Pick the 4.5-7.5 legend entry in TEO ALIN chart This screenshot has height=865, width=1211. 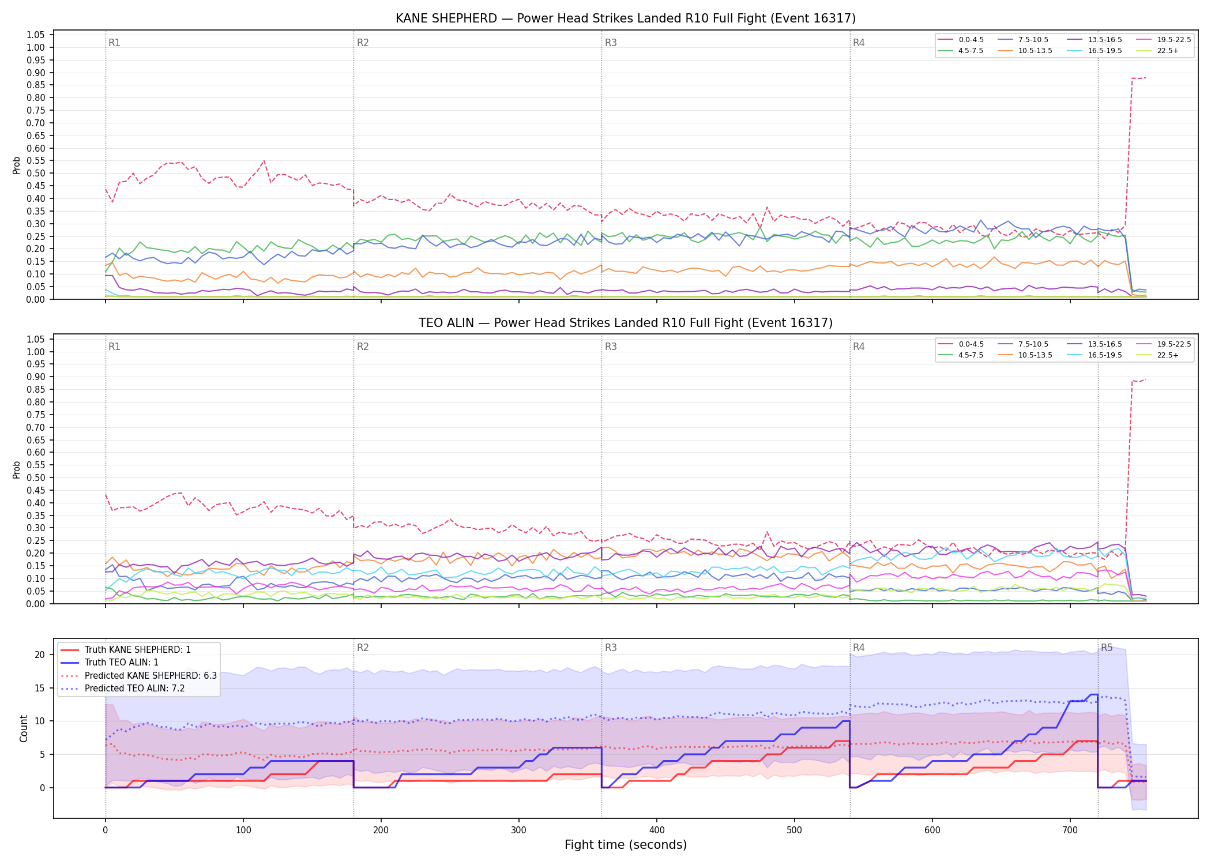pos(961,355)
